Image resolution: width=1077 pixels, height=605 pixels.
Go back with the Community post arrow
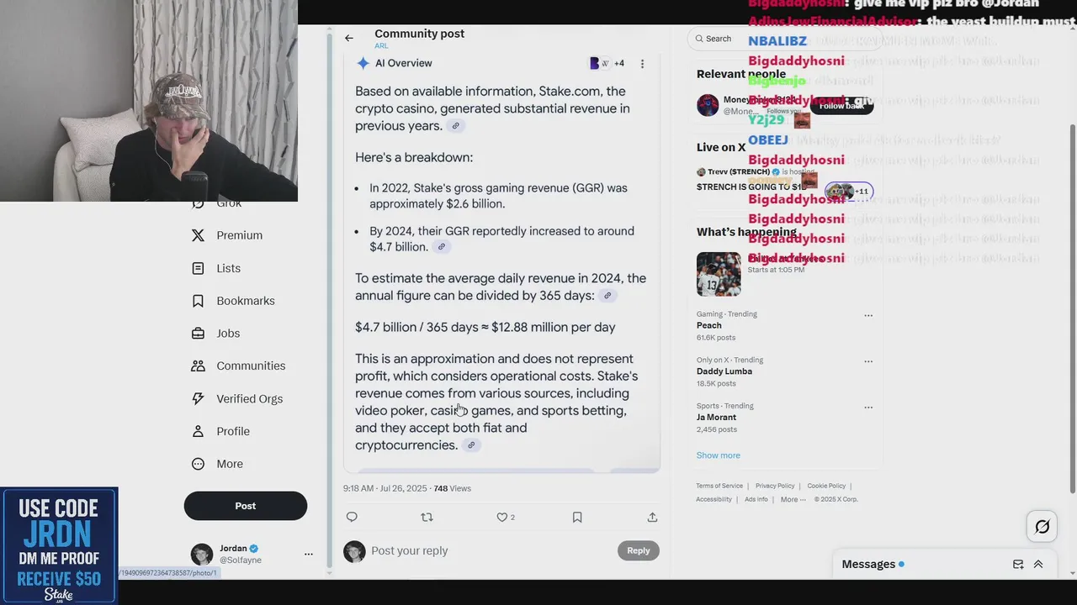click(x=349, y=38)
